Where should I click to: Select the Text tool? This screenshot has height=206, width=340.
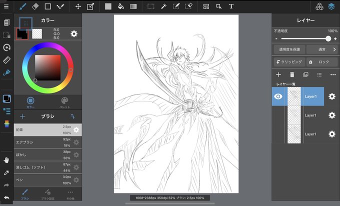pyautogui.click(x=231, y=6)
